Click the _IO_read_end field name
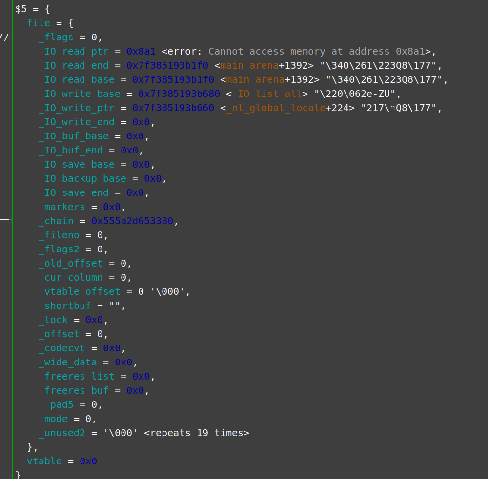Image resolution: width=488 pixels, height=479 pixels. (74, 66)
